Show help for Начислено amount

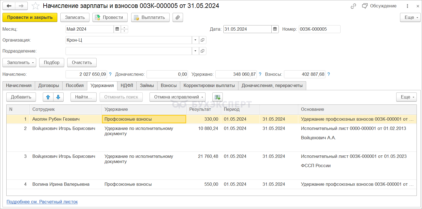[x=110, y=74]
